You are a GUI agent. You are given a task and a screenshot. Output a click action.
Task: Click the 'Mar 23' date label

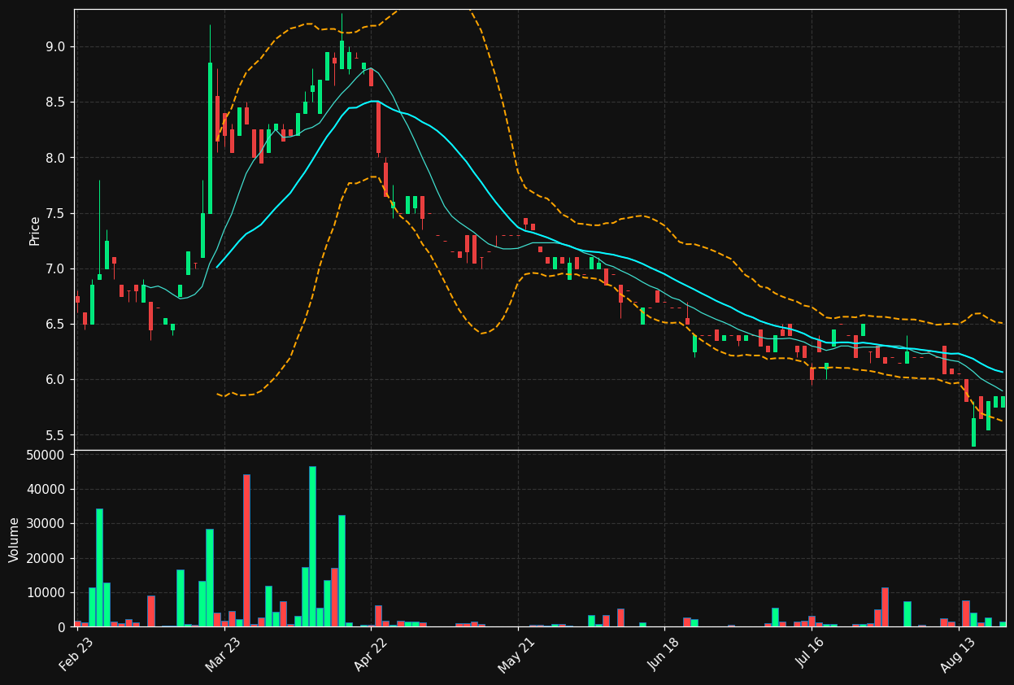coord(223,654)
